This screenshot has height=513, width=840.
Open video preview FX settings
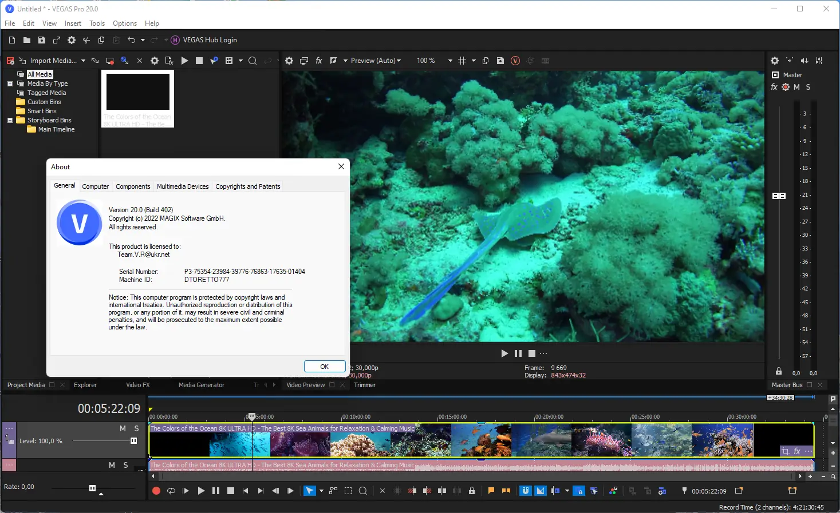click(319, 61)
